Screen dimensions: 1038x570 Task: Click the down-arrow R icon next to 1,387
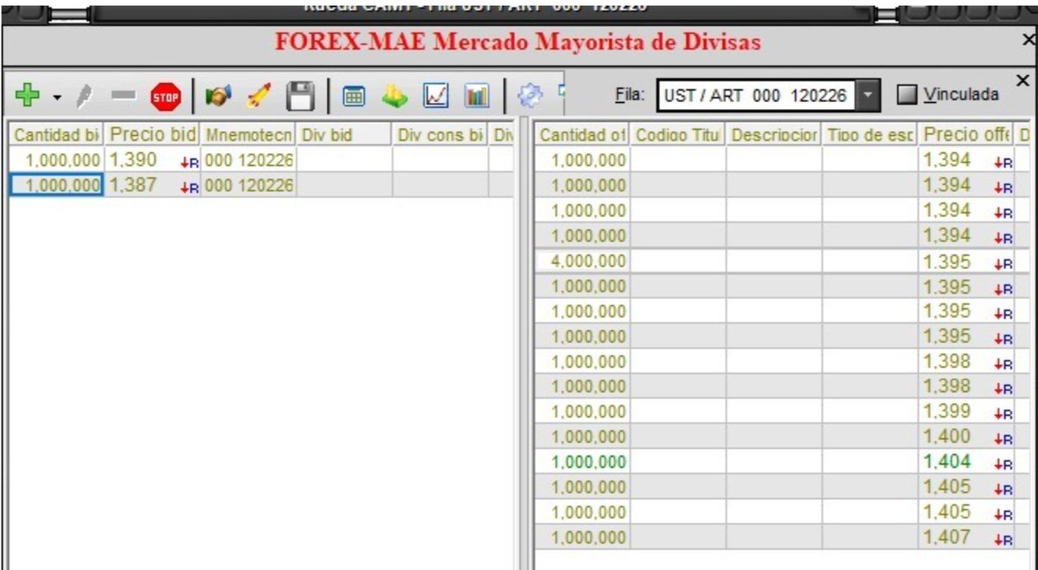click(x=190, y=187)
